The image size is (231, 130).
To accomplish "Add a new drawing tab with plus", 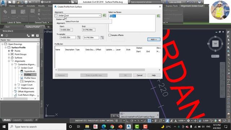I will (x=48, y=27).
